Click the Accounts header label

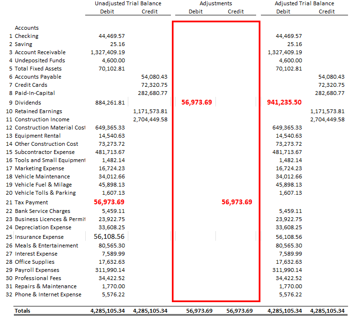(27, 28)
